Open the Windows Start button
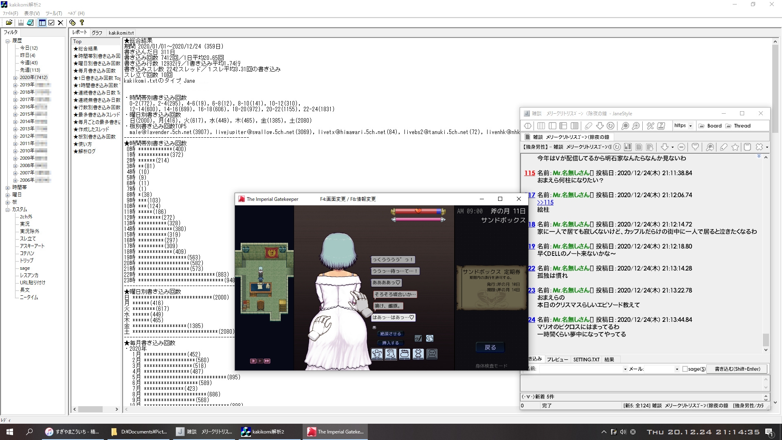The width and height of the screenshot is (782, 440). tap(10, 432)
